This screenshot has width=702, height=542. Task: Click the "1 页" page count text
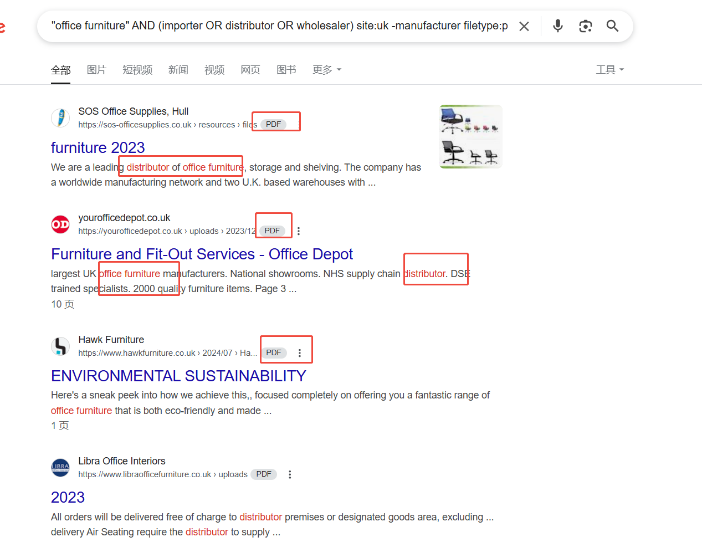60,426
